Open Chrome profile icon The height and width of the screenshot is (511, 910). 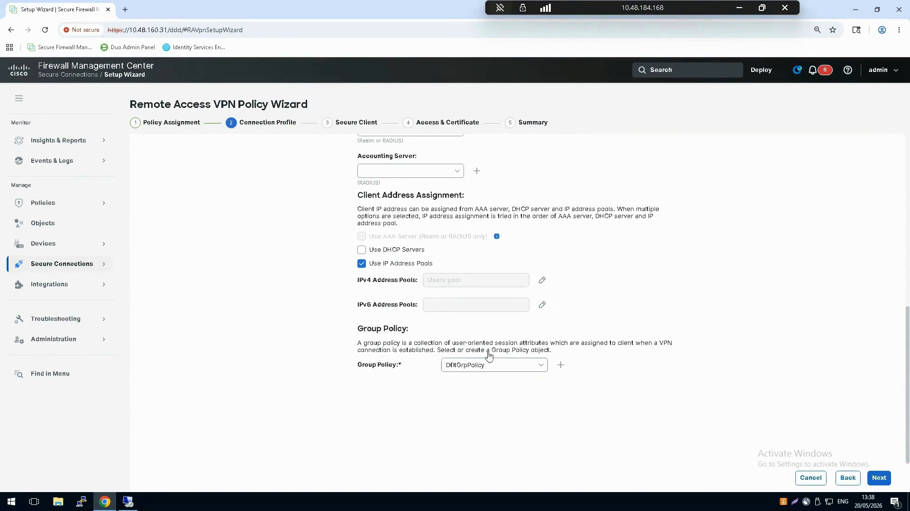pos(882,30)
